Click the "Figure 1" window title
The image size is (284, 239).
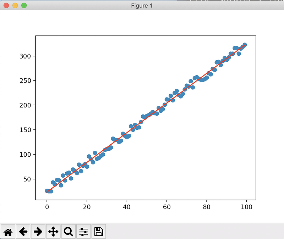pos(142,5)
